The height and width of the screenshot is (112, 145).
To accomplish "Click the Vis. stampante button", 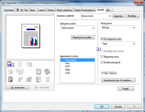I will click(18, 88).
